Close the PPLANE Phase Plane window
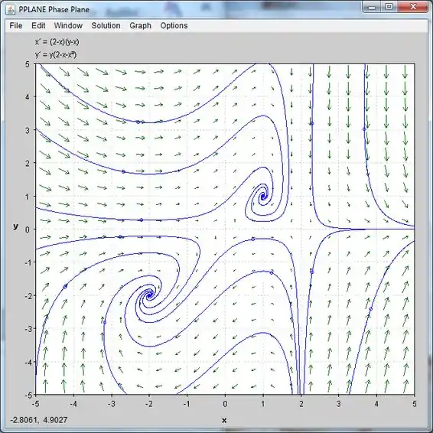 click(413, 7)
